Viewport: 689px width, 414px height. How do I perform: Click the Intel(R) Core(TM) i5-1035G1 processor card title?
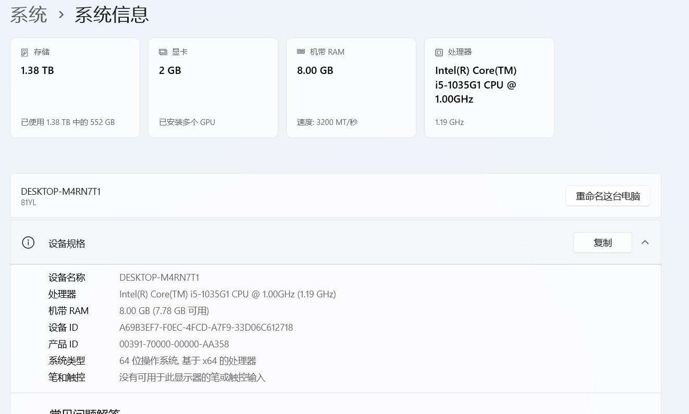(476, 85)
